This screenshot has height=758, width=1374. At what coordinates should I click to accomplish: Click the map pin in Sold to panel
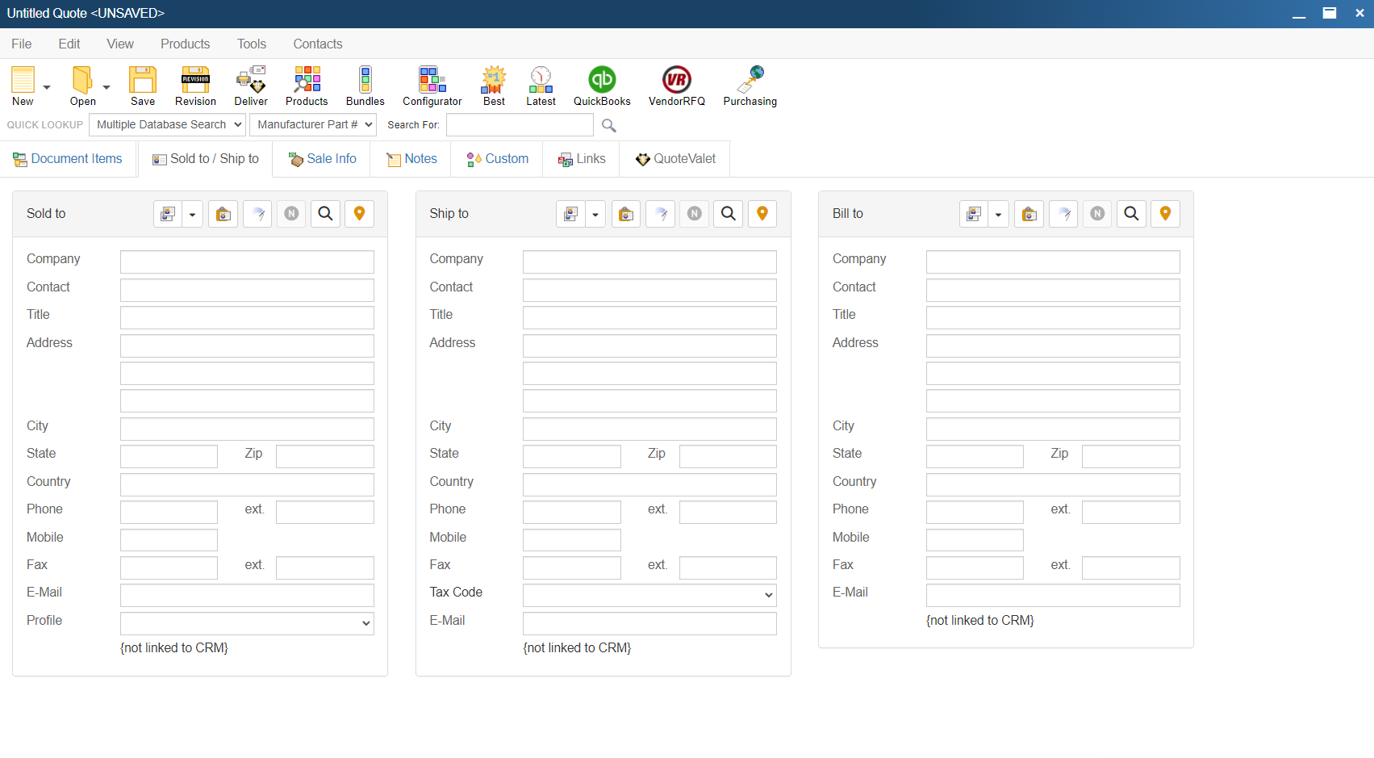(360, 213)
